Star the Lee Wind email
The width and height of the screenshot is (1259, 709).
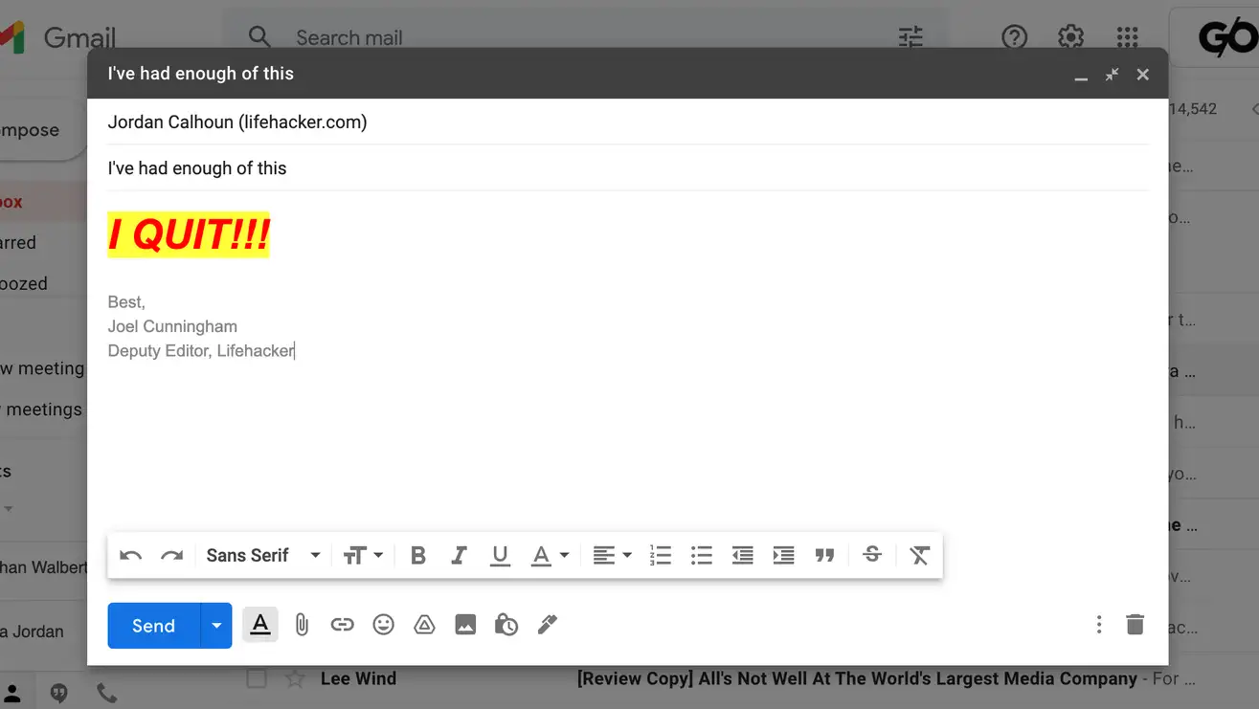point(295,678)
